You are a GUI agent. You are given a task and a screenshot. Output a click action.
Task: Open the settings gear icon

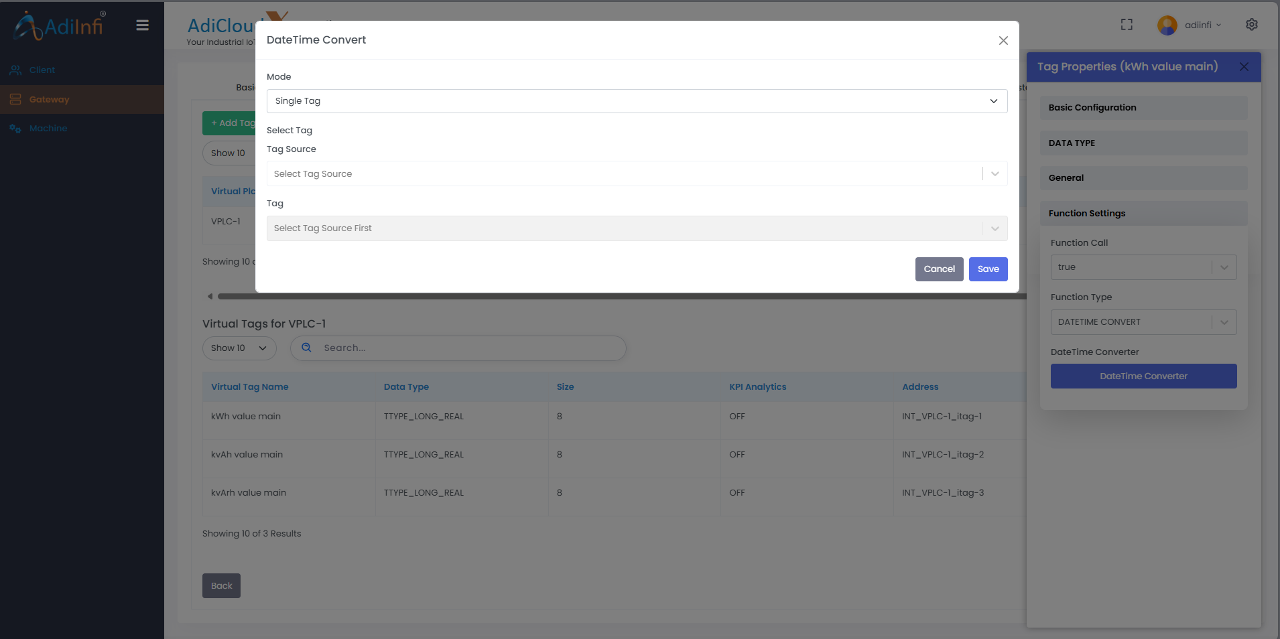pos(1251,25)
